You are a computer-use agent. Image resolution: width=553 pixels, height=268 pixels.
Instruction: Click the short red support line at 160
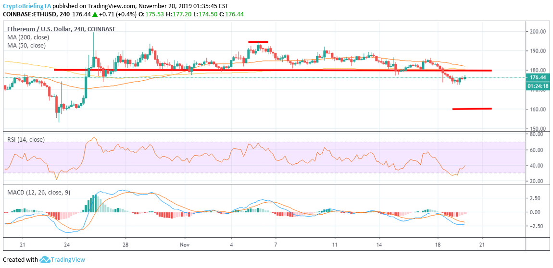[472, 109]
